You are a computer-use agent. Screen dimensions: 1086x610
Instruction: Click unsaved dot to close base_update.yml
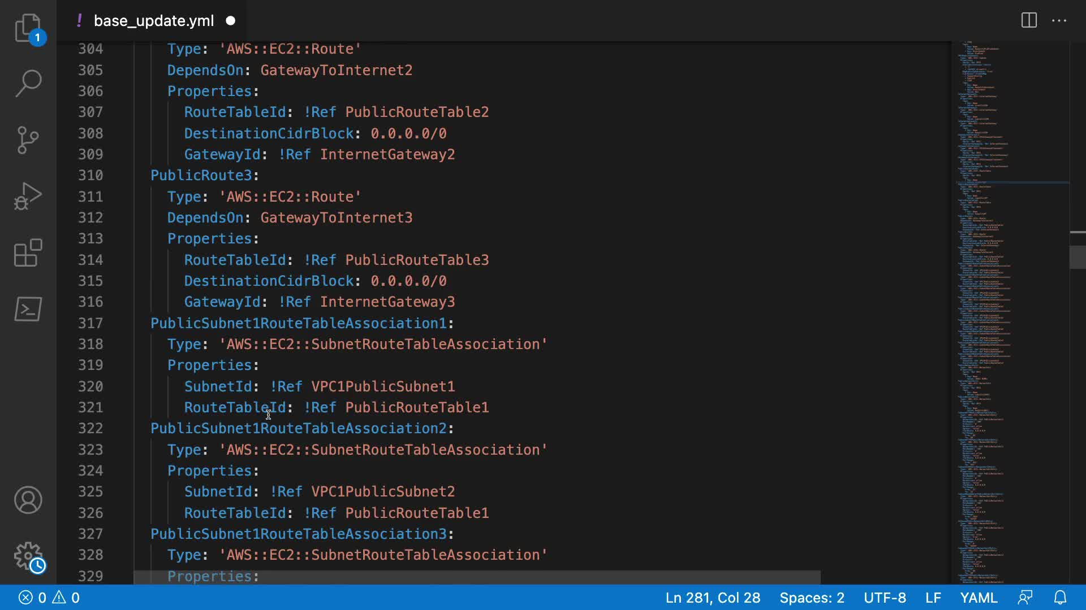pyautogui.click(x=231, y=21)
